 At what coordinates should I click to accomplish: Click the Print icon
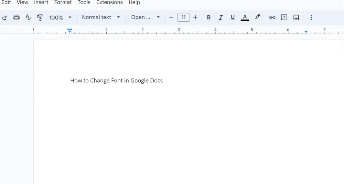tap(17, 17)
